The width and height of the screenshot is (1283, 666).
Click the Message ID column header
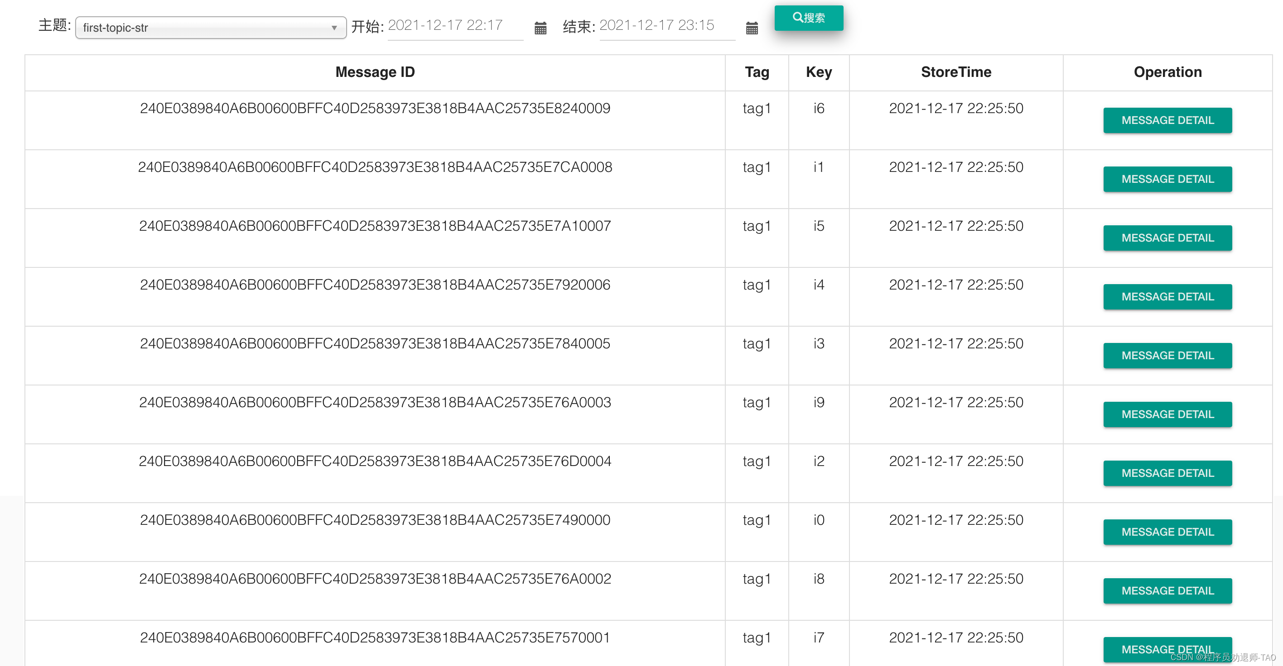coord(375,72)
